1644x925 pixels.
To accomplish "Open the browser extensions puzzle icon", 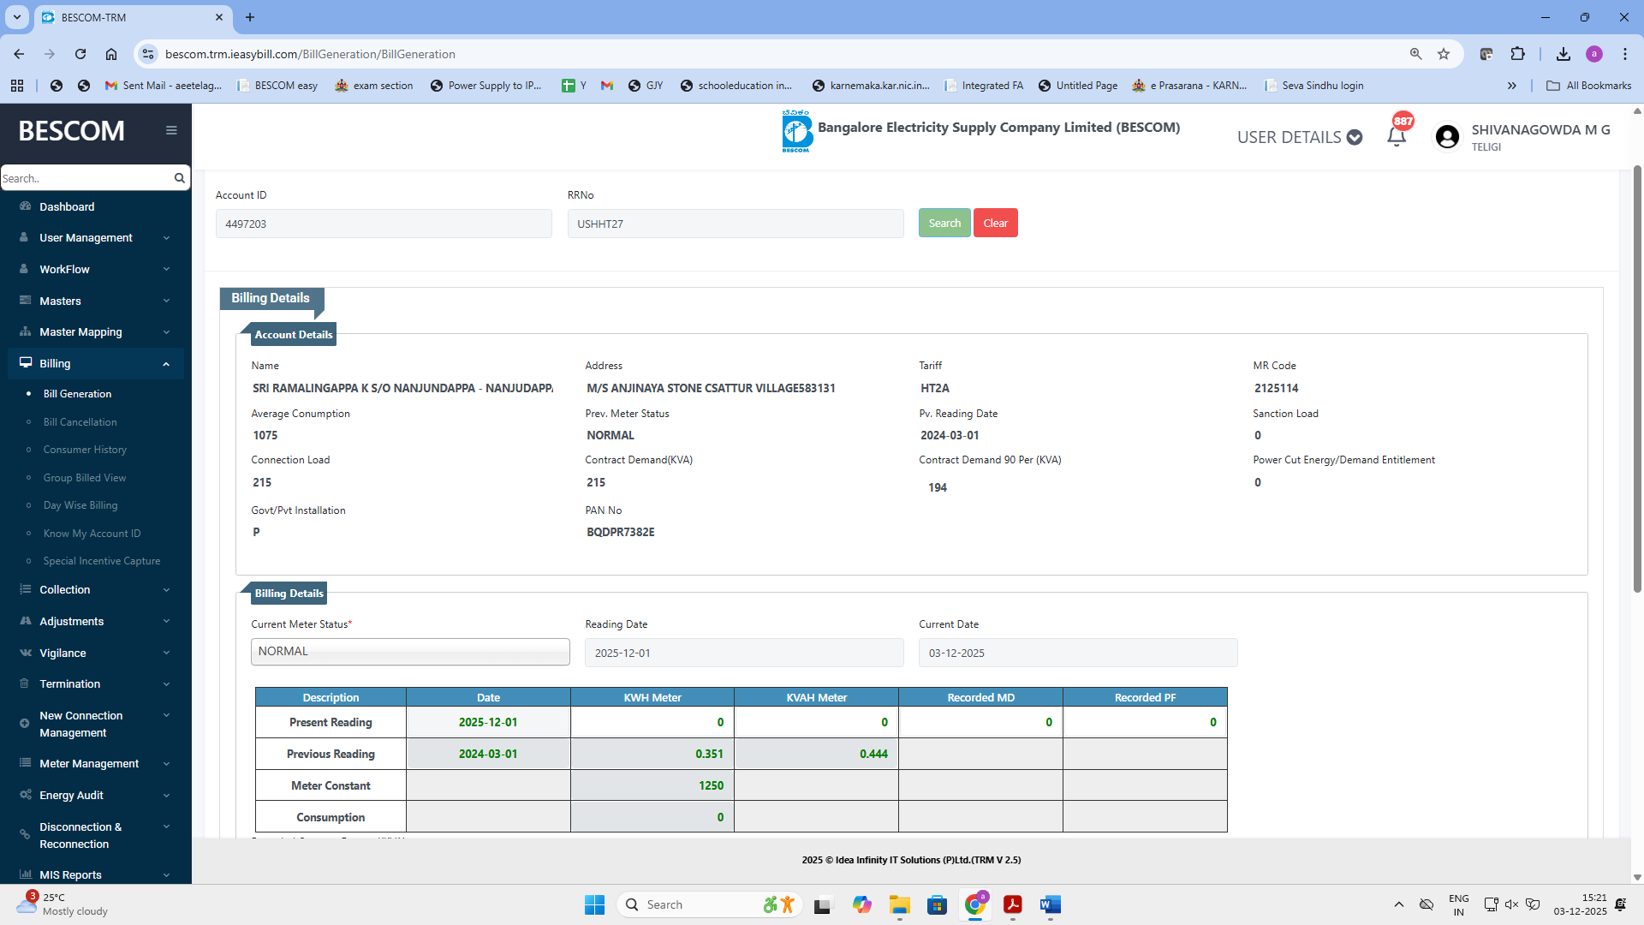I will tap(1517, 54).
